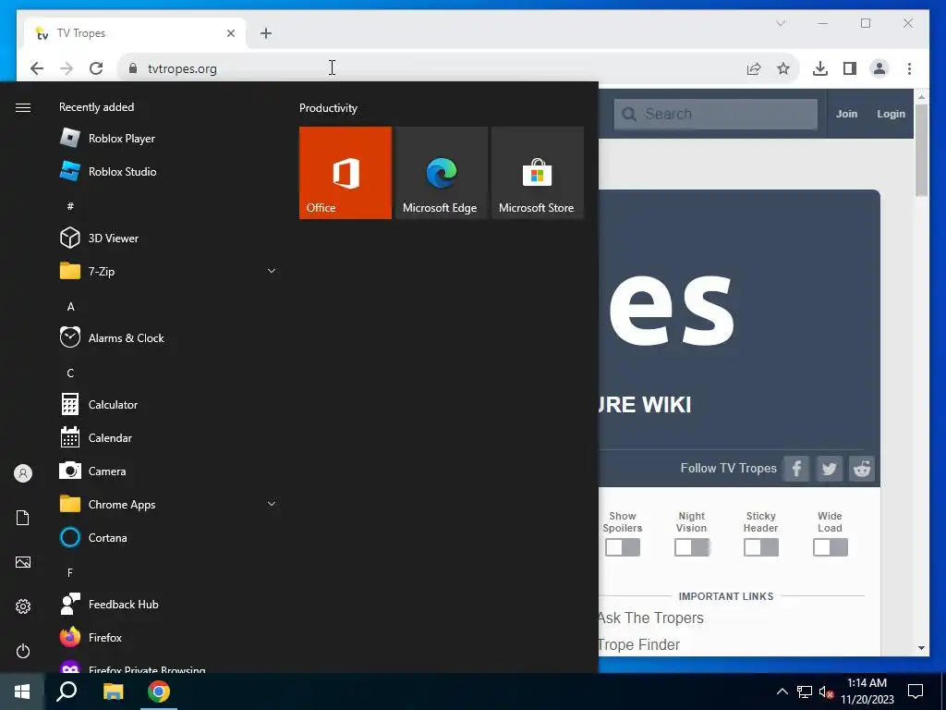Click network tray icon
The image size is (946, 710).
pos(805,692)
